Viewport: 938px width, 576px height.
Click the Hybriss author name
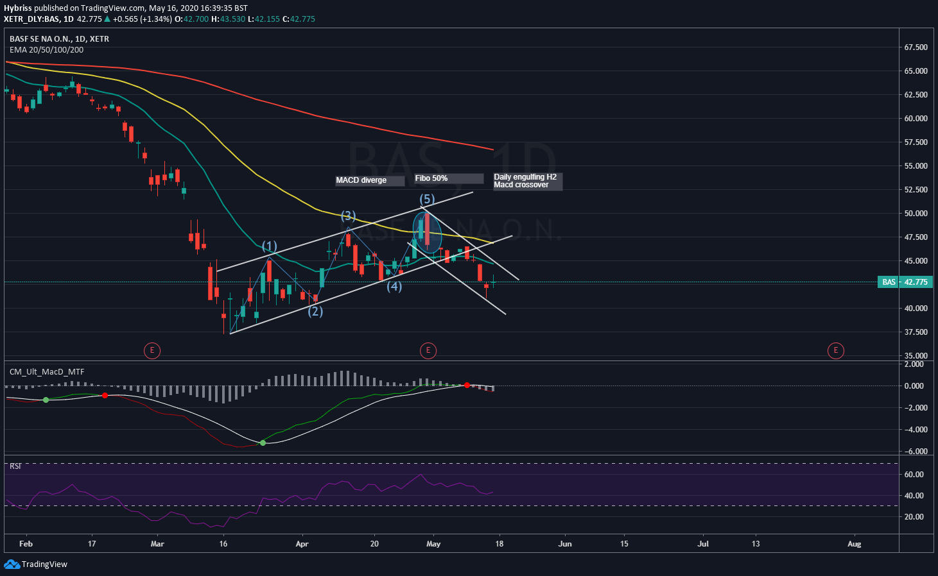pos(17,8)
